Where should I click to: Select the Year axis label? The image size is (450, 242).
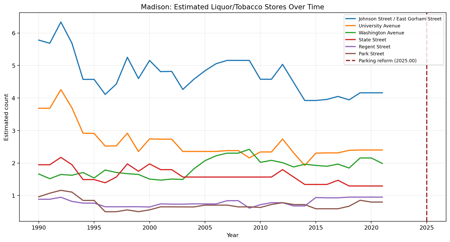(x=233, y=235)
